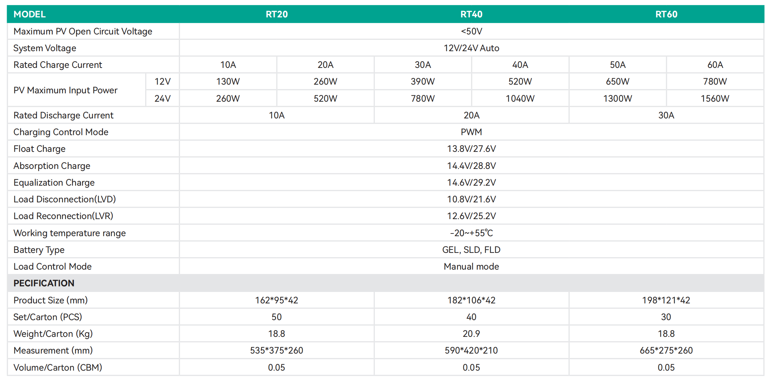Select the 60A rated charge current cell
Viewport: 772px width, 382px height.
715,65
